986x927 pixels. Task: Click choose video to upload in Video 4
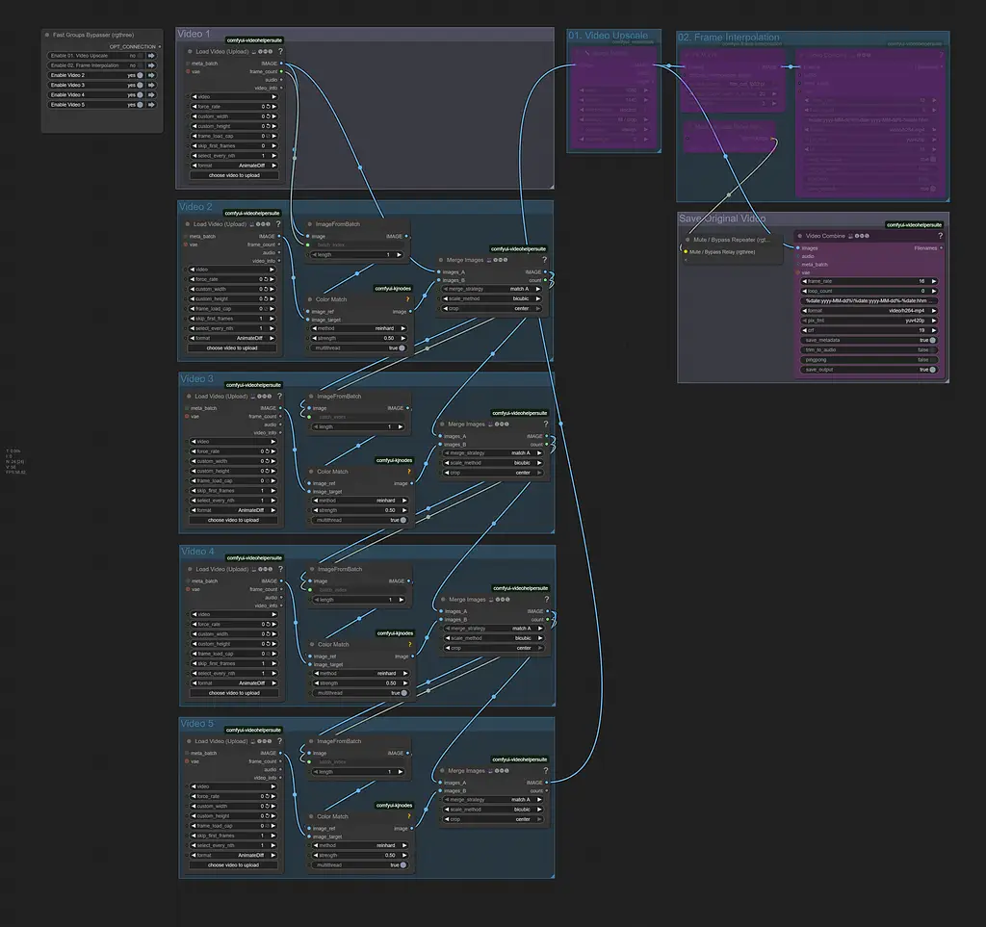click(234, 693)
